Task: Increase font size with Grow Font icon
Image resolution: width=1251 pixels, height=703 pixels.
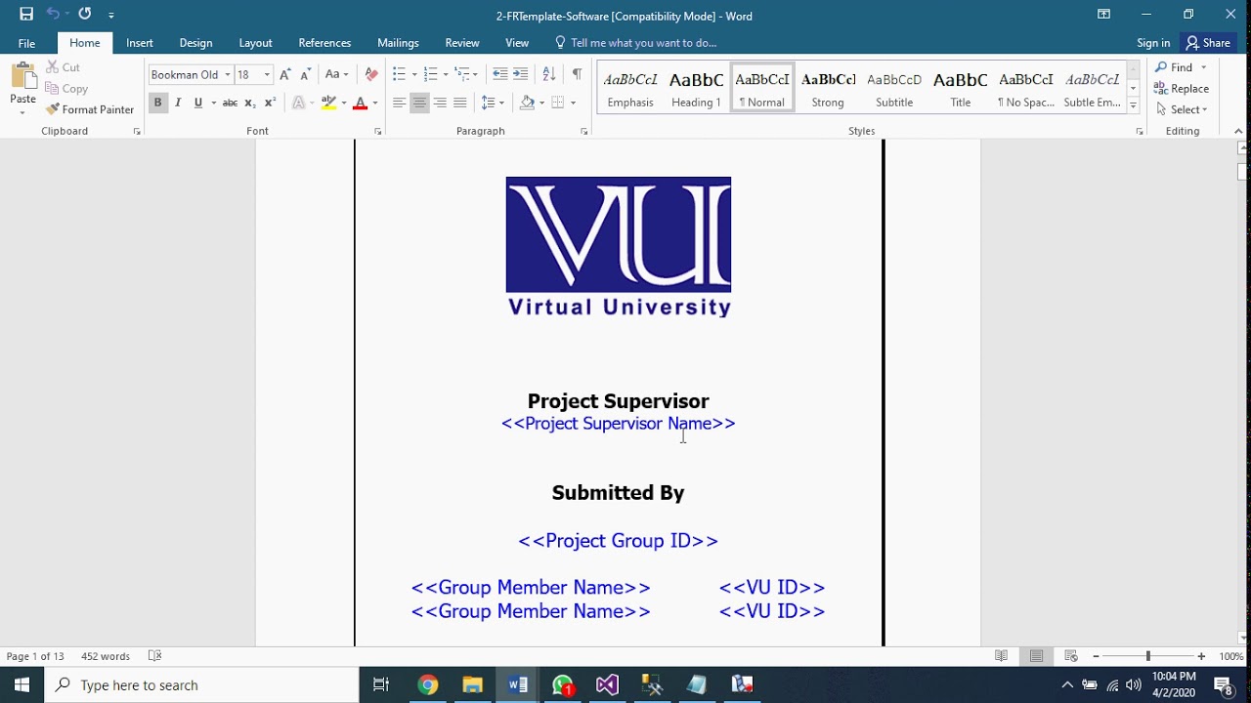Action: (284, 74)
